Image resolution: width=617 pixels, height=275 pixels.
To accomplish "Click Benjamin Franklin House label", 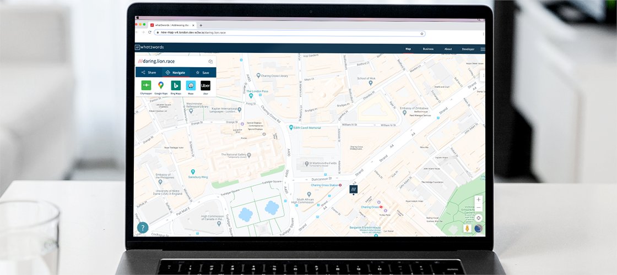I will tap(365, 228).
